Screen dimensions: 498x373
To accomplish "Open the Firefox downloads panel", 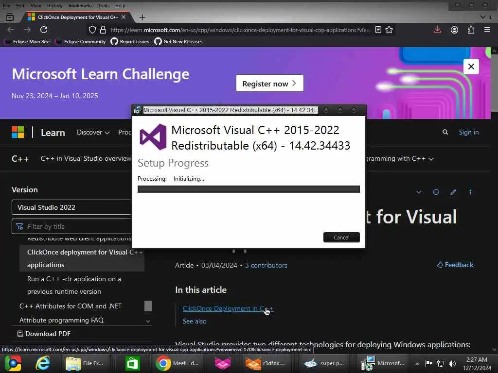I will pyautogui.click(x=437, y=30).
